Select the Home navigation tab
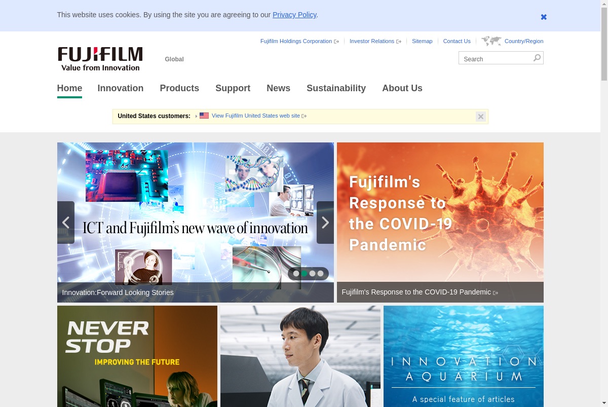The width and height of the screenshot is (608, 407). [x=69, y=88]
